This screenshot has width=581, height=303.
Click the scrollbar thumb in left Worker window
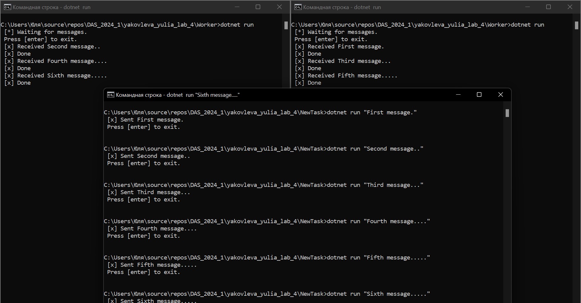(286, 25)
